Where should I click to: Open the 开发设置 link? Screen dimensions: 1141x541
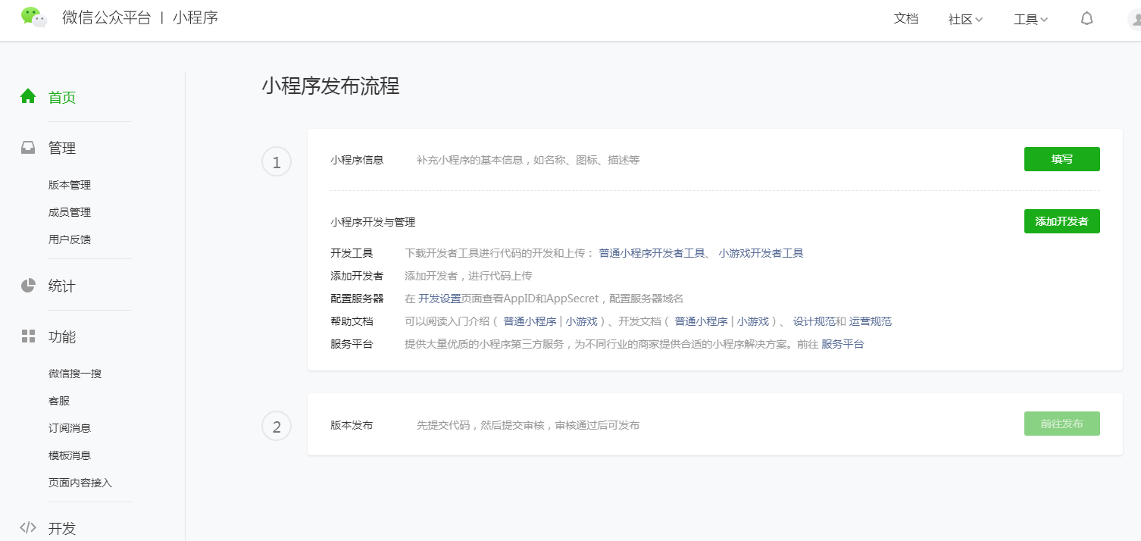tap(439, 299)
